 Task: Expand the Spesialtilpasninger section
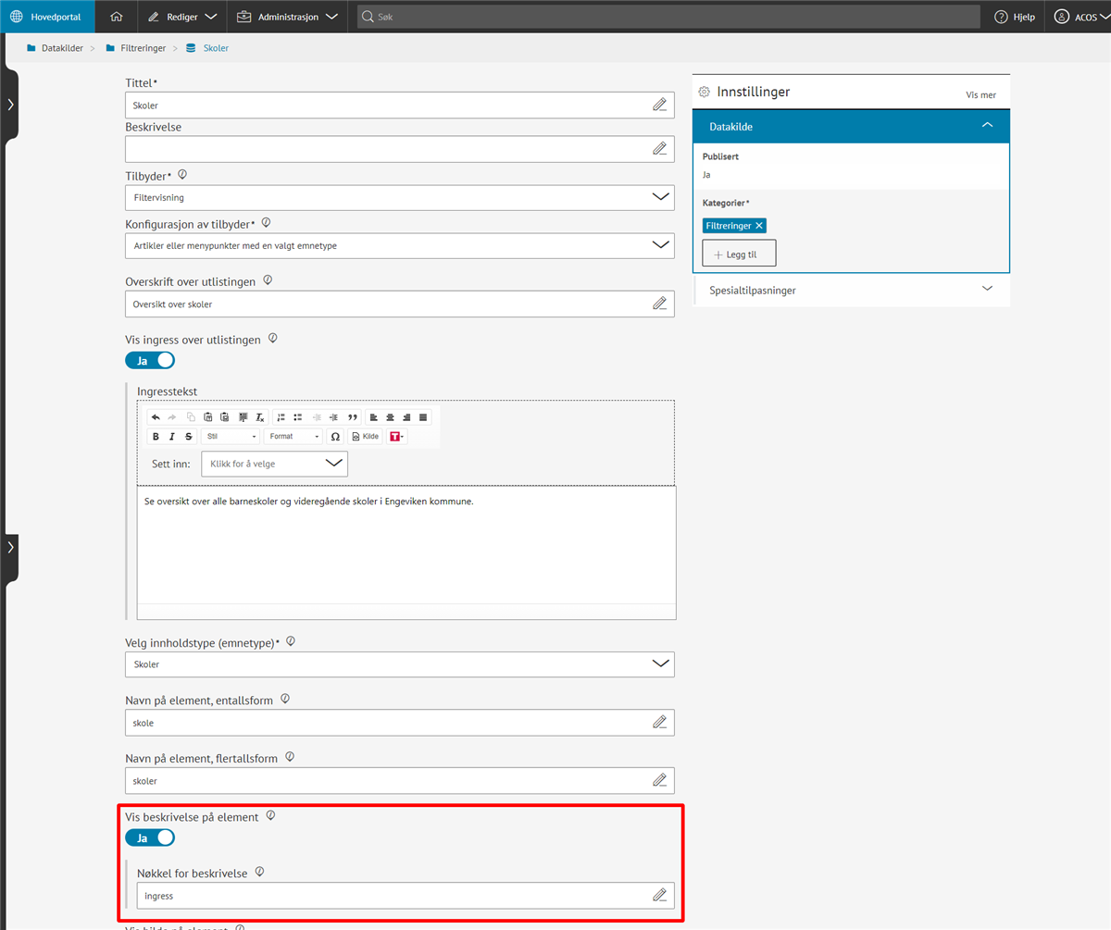click(x=851, y=290)
